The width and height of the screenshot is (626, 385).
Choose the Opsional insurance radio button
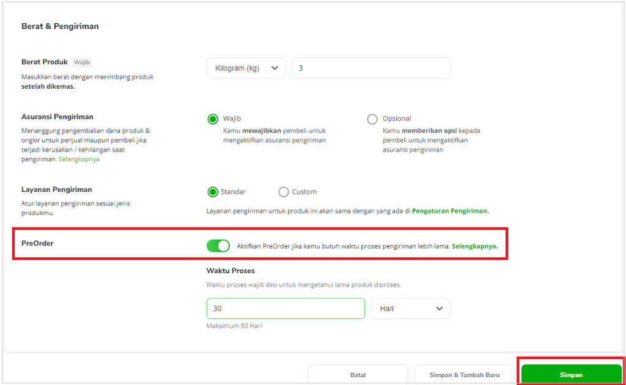click(x=372, y=119)
